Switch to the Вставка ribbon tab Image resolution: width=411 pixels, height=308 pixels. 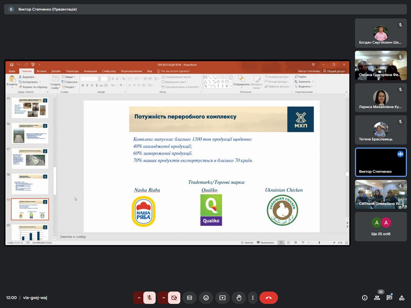[41, 71]
